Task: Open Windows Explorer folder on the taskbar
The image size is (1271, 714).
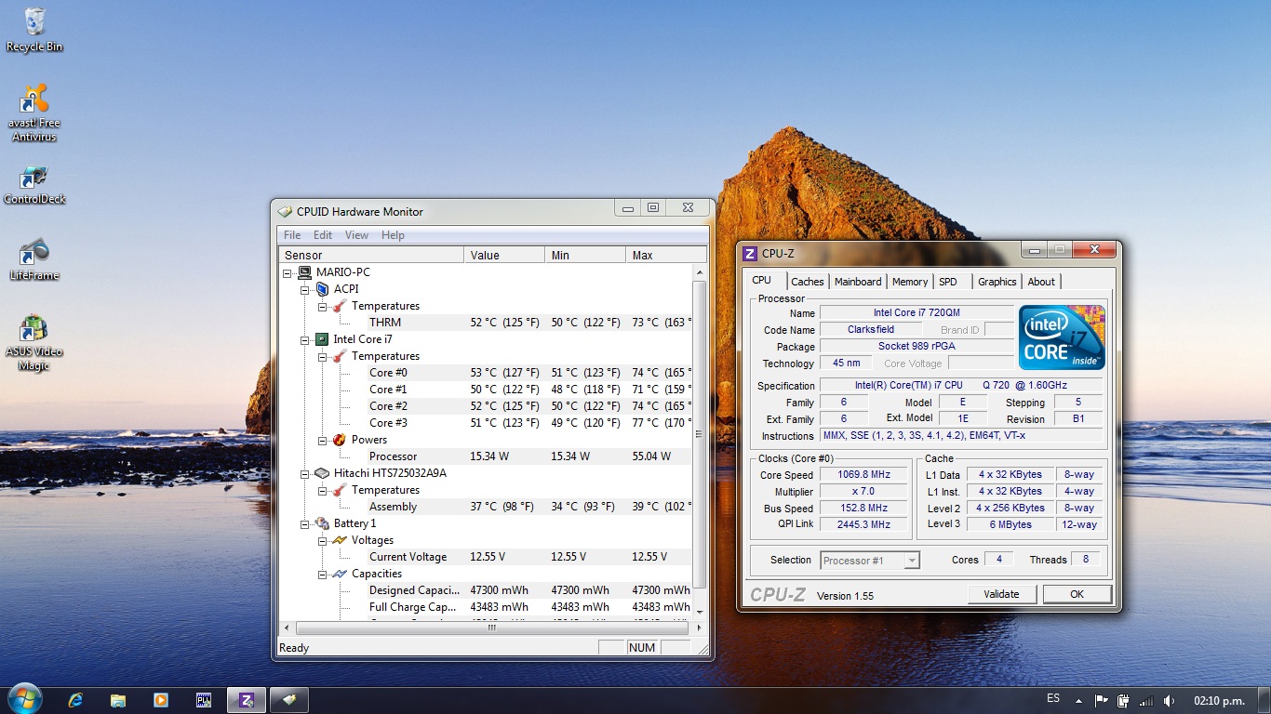Action: (118, 700)
